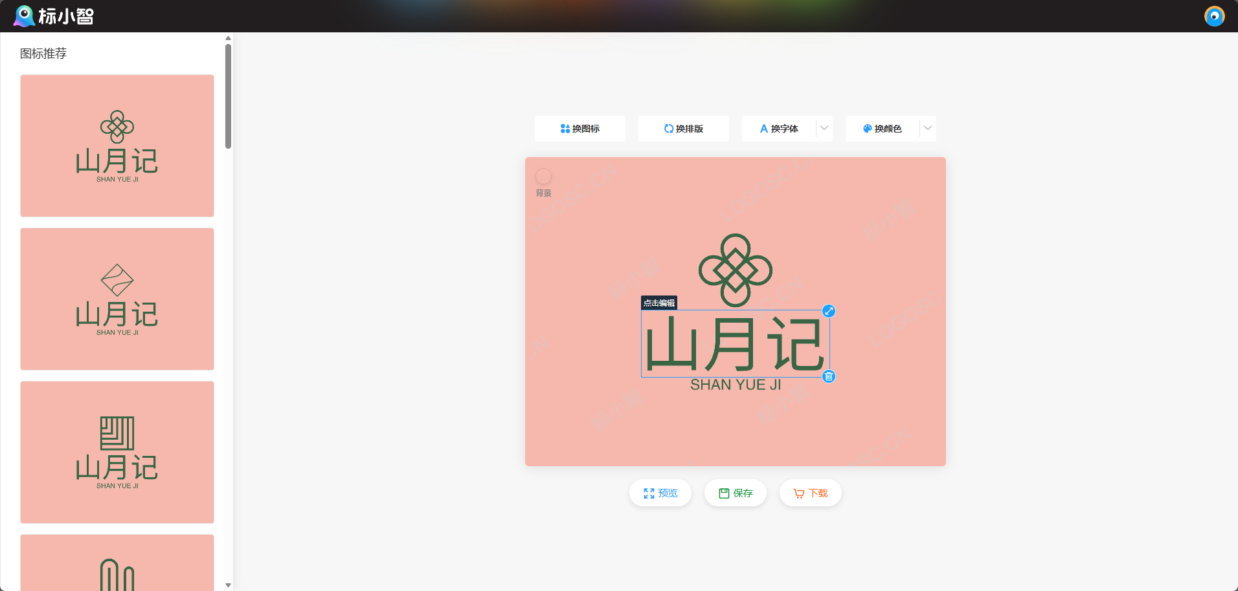The height and width of the screenshot is (591, 1238).
Task: Select the SHAN YUE JI subtitle in canvas
Action: tap(736, 385)
